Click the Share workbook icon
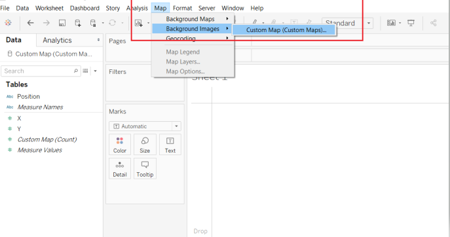 434,23
